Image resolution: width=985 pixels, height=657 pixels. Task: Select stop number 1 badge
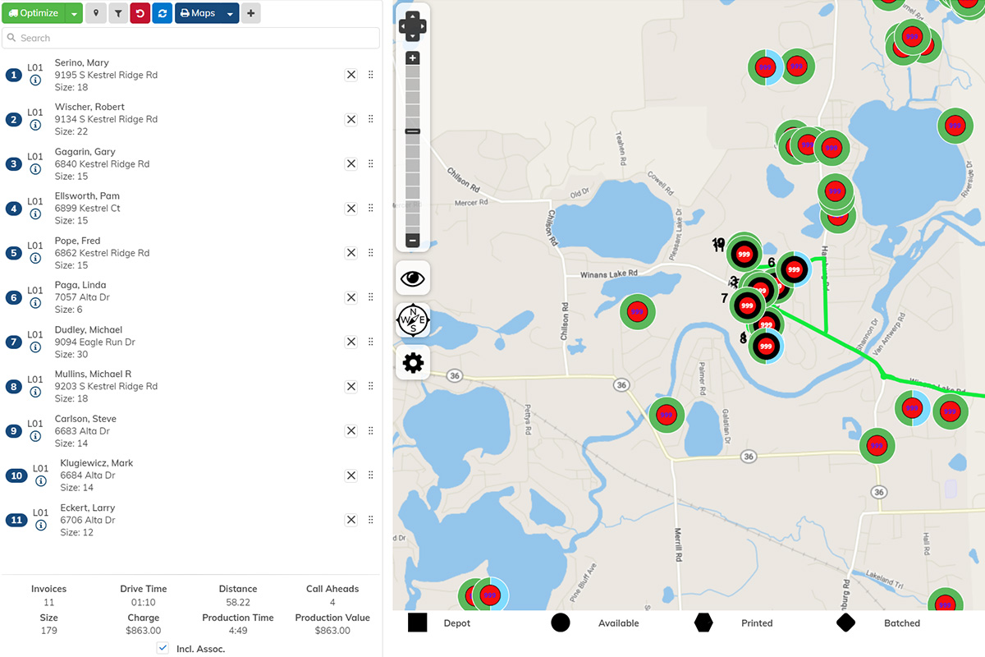(13, 75)
